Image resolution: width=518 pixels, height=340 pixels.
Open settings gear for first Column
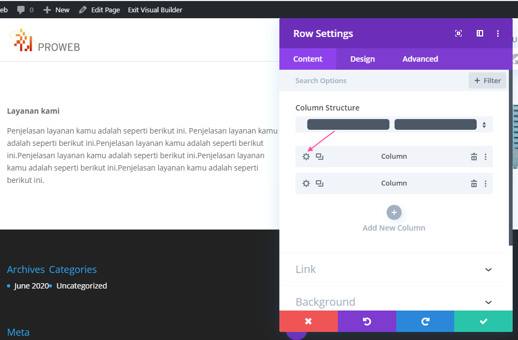[x=306, y=157]
